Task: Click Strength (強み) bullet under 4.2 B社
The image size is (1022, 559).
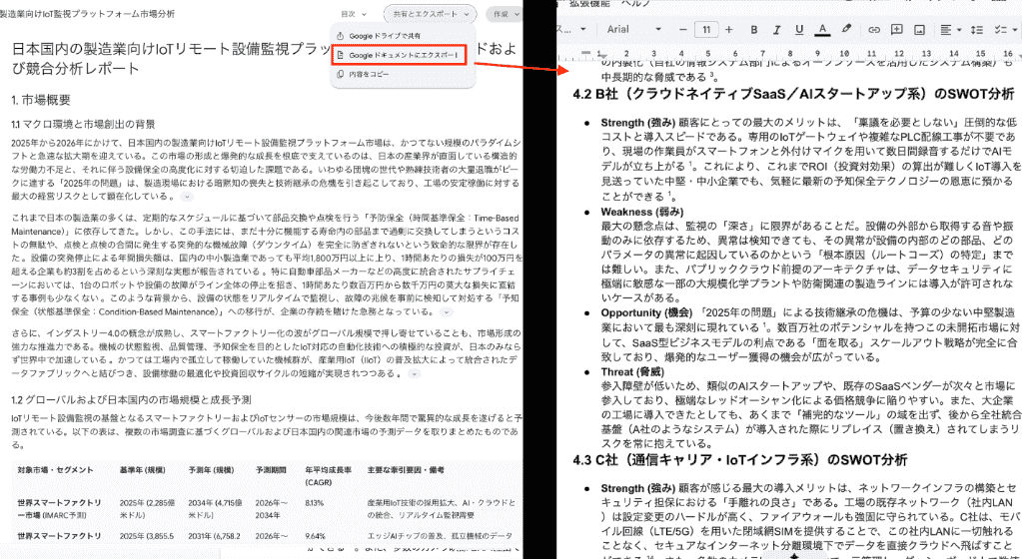Action: click(638, 123)
